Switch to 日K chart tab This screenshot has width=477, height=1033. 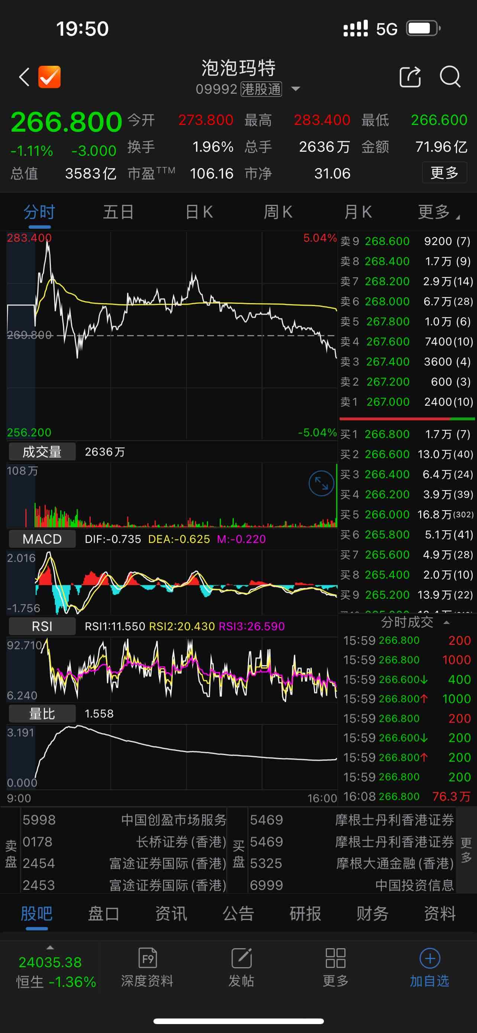199,212
